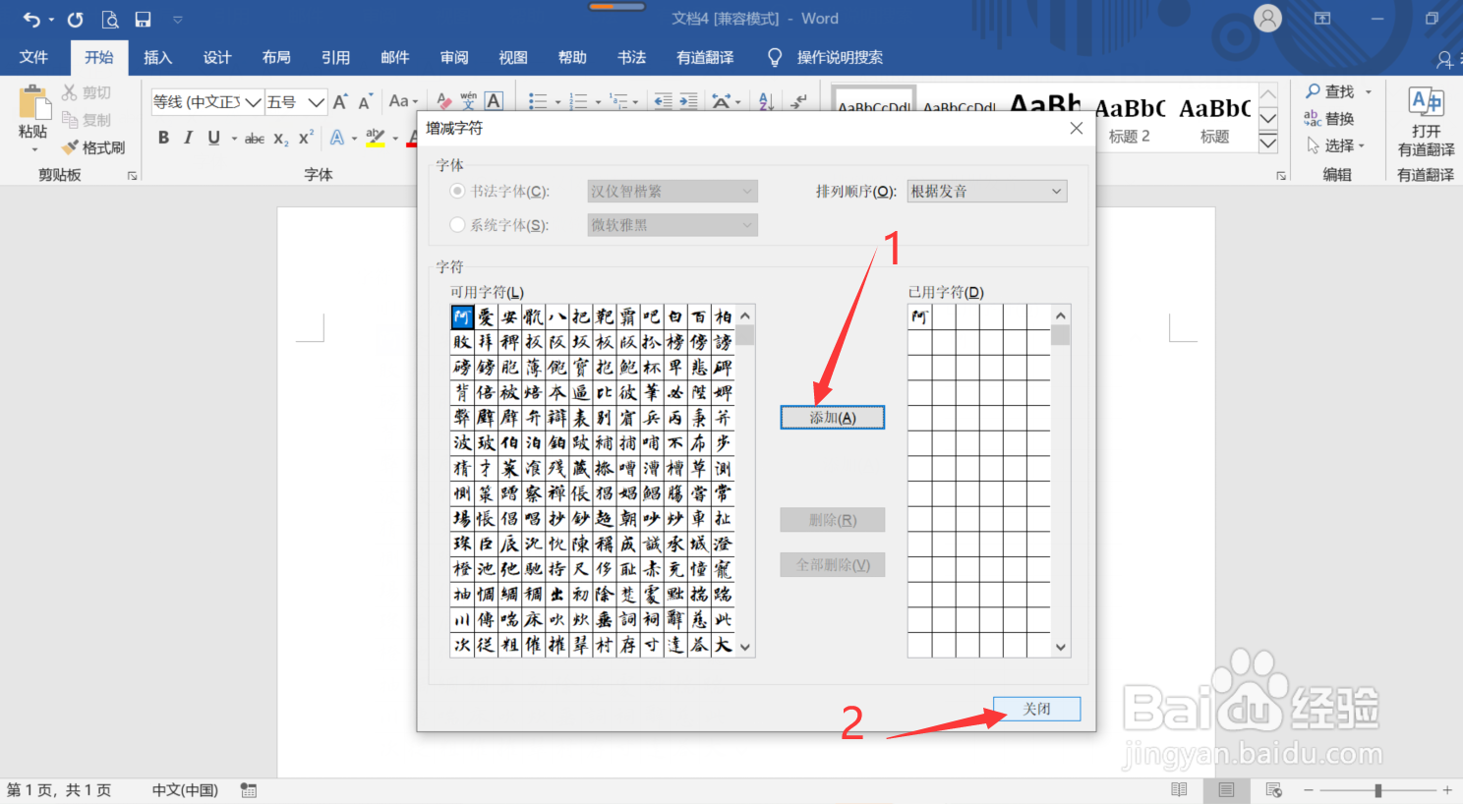Click the Shrink Font icon

[x=365, y=101]
